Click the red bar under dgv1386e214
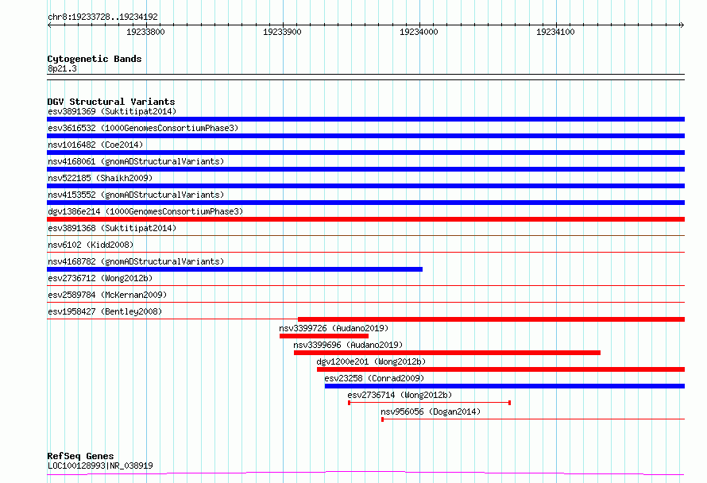Screen dimensions: 707x483 point(365,219)
